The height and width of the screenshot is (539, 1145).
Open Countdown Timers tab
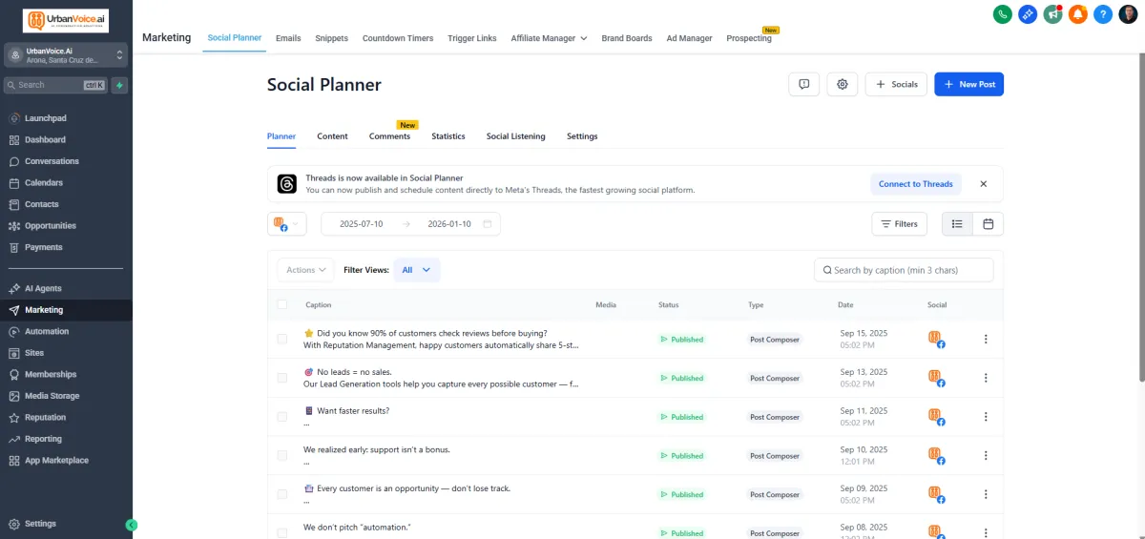pos(398,38)
